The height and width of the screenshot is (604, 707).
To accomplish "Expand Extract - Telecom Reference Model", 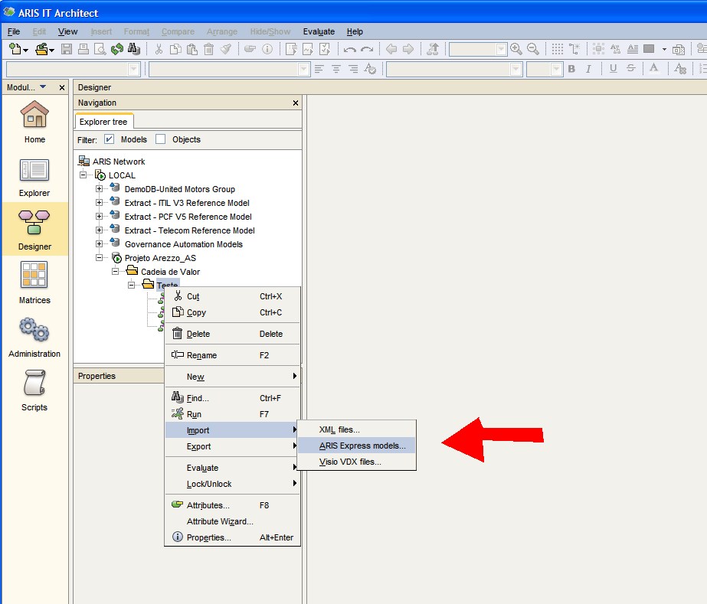I will point(100,230).
